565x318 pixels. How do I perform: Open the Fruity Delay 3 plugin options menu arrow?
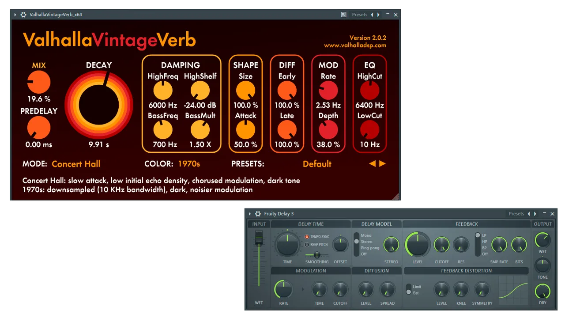[x=250, y=214]
